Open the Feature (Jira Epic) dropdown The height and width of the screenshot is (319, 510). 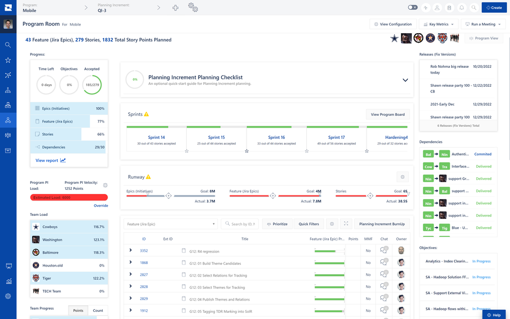pos(171,224)
